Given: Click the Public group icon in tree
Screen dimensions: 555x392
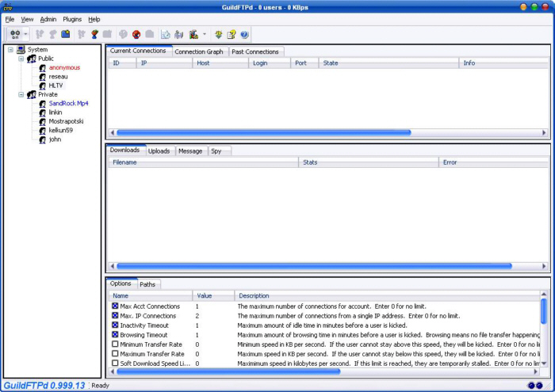Looking at the screenshot, I should pos(32,59).
